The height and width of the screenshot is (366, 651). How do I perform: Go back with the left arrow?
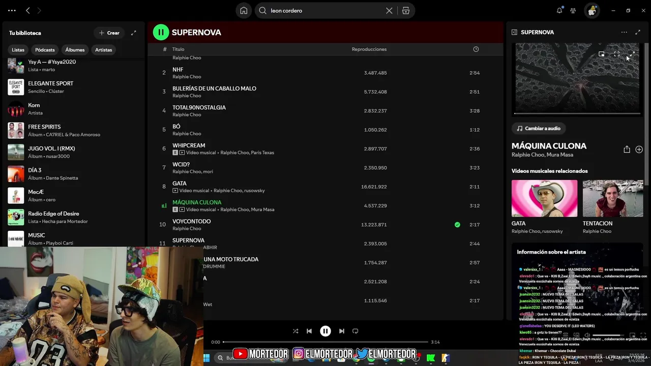pyautogui.click(x=28, y=11)
